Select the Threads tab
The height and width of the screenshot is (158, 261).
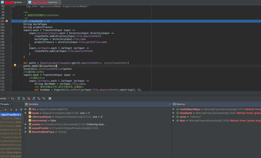point(6,104)
